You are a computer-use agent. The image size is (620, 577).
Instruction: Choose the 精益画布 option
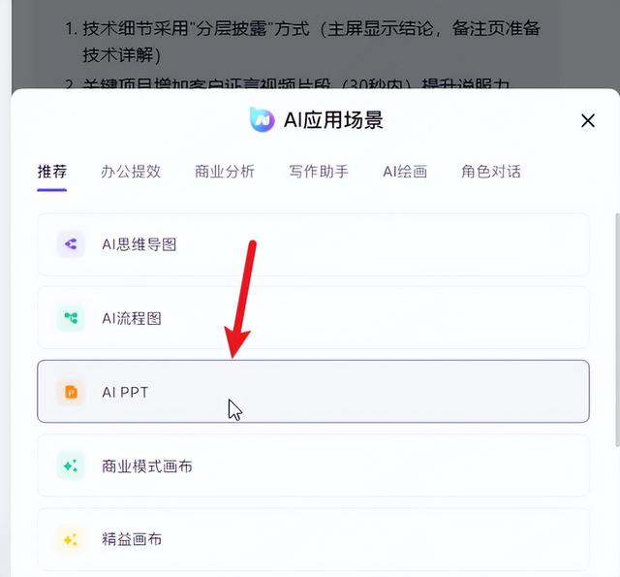tap(313, 539)
